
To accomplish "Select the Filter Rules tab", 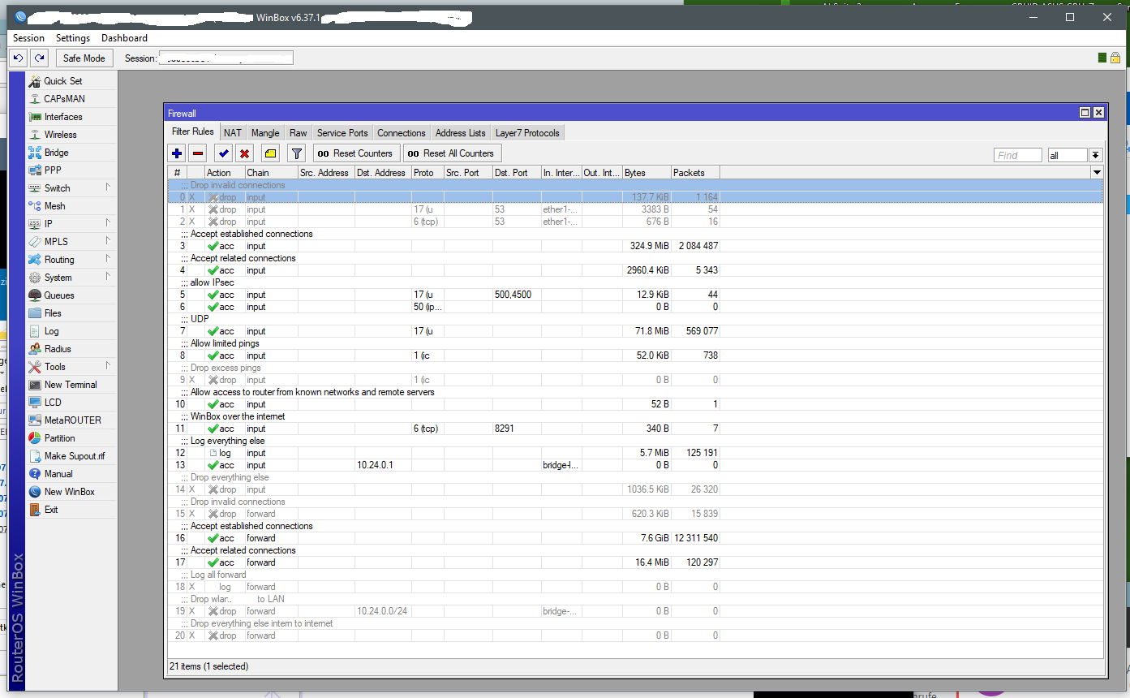I will 193,132.
